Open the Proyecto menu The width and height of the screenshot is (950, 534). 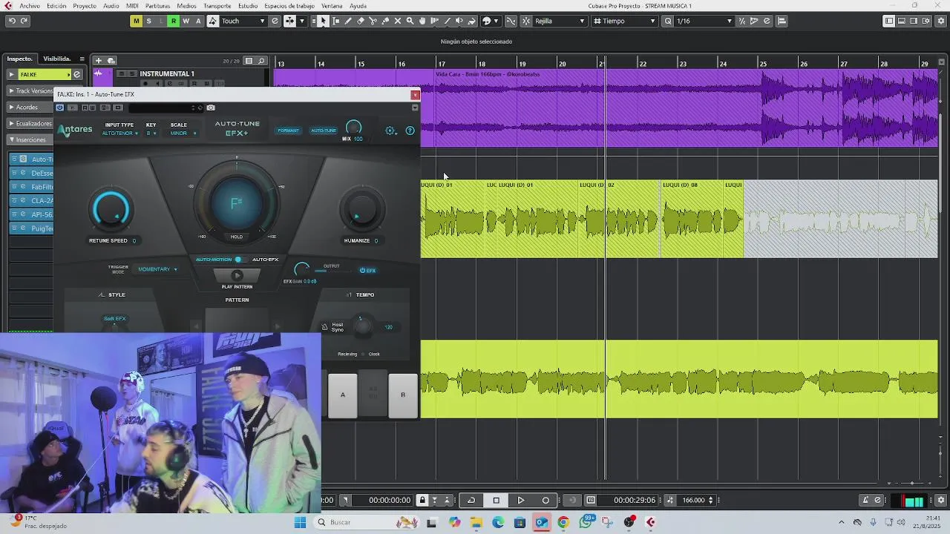pyautogui.click(x=84, y=6)
